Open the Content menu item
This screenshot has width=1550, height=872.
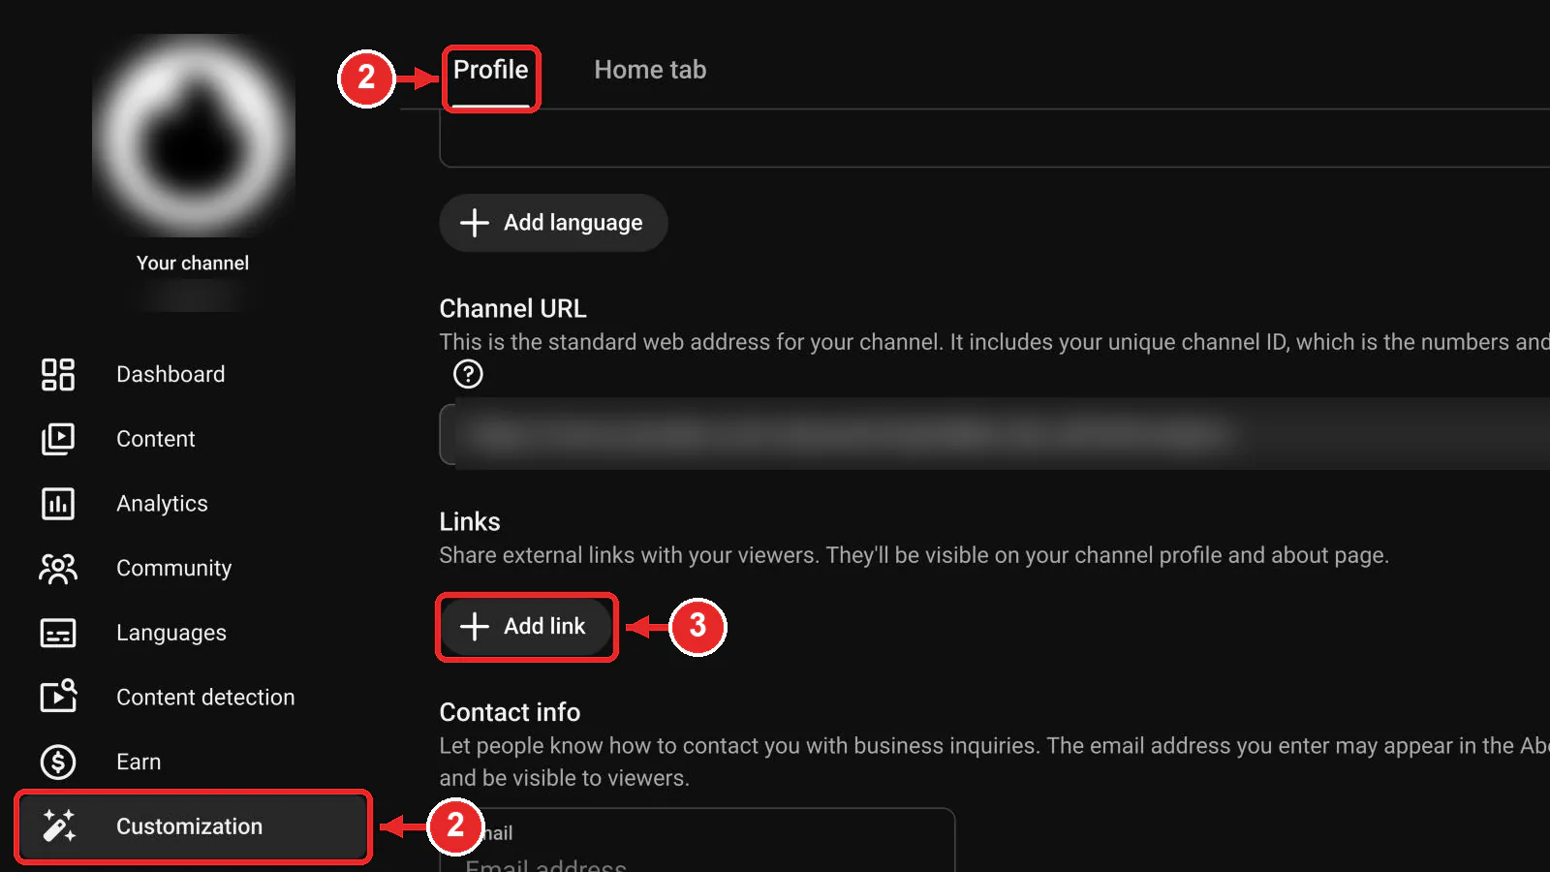(x=193, y=439)
